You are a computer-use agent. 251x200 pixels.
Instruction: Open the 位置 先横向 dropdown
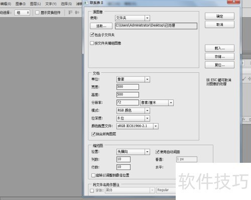(x=133, y=152)
